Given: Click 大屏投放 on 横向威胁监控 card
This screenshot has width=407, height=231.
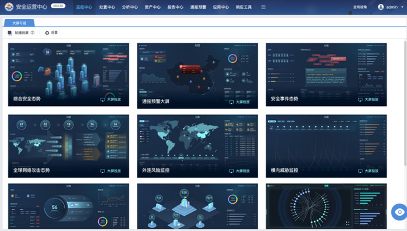Looking at the screenshot, I should click(368, 171).
